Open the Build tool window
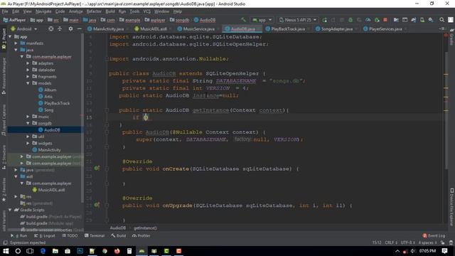 point(119,235)
